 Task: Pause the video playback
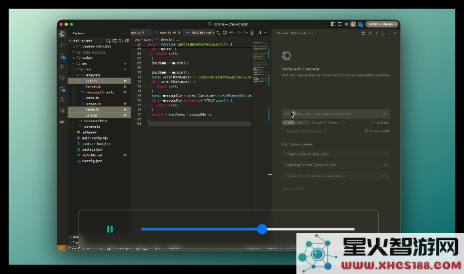click(x=110, y=229)
